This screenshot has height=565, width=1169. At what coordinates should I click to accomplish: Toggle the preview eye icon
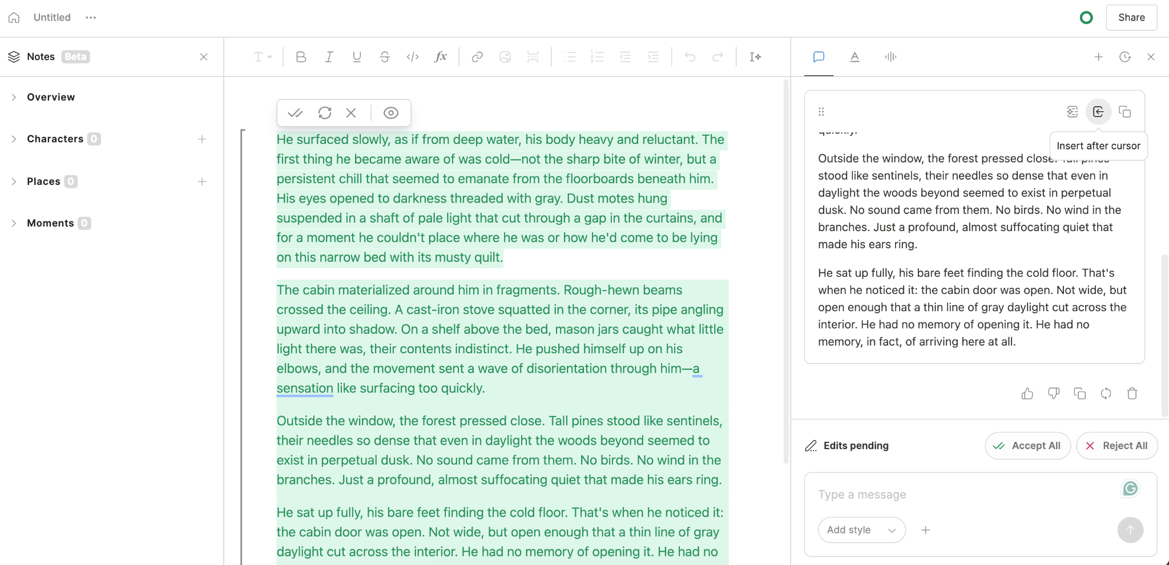pos(391,113)
